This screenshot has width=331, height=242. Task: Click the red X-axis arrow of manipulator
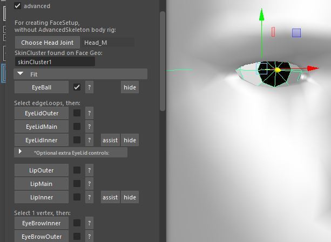pyautogui.click(x=313, y=68)
